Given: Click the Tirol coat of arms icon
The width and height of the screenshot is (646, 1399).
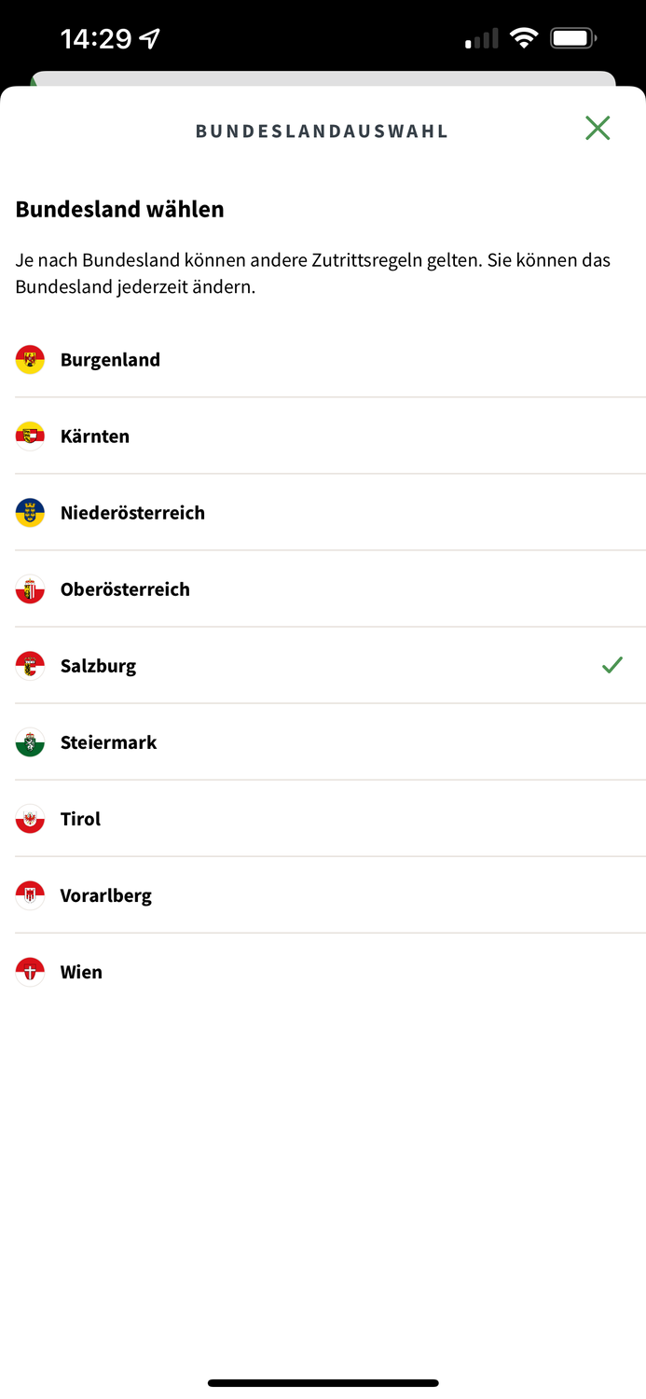Looking at the screenshot, I should [x=29, y=818].
